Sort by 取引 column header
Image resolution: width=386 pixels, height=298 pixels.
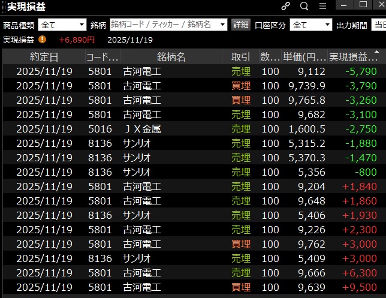240,57
